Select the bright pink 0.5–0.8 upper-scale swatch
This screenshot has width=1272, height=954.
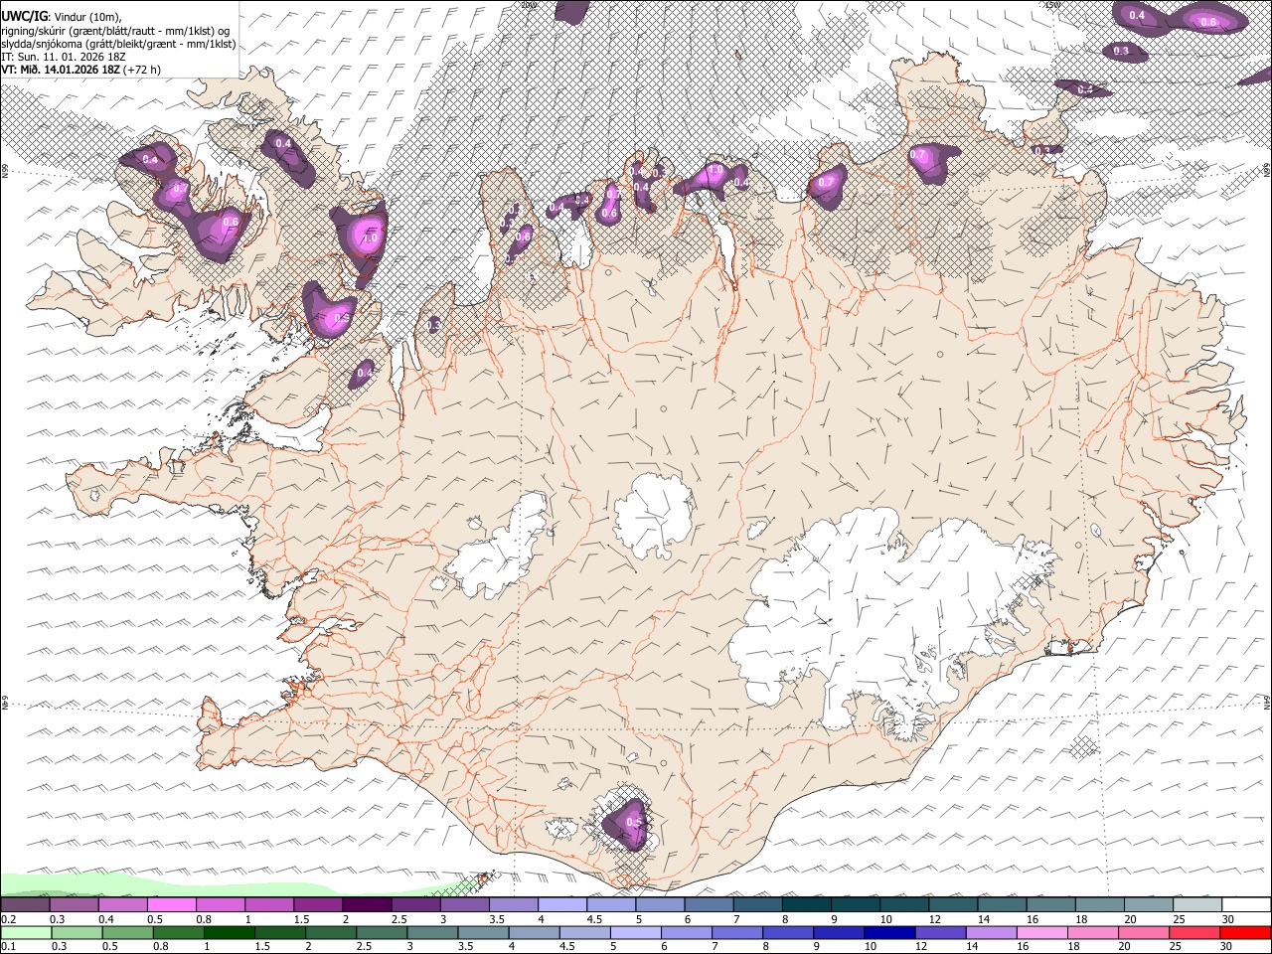pos(172,905)
